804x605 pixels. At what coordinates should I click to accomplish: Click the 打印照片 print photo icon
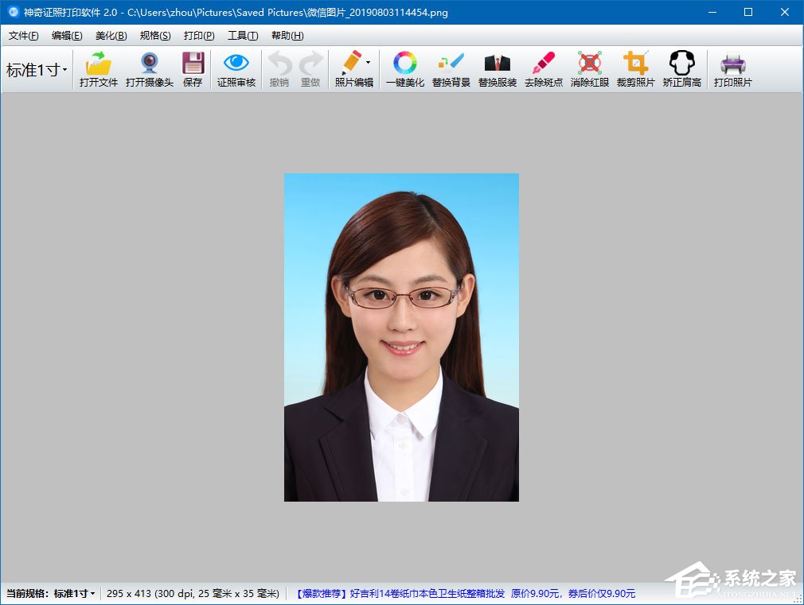[732, 68]
